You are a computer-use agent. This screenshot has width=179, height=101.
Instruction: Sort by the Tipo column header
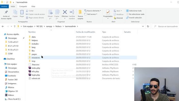point(104,32)
